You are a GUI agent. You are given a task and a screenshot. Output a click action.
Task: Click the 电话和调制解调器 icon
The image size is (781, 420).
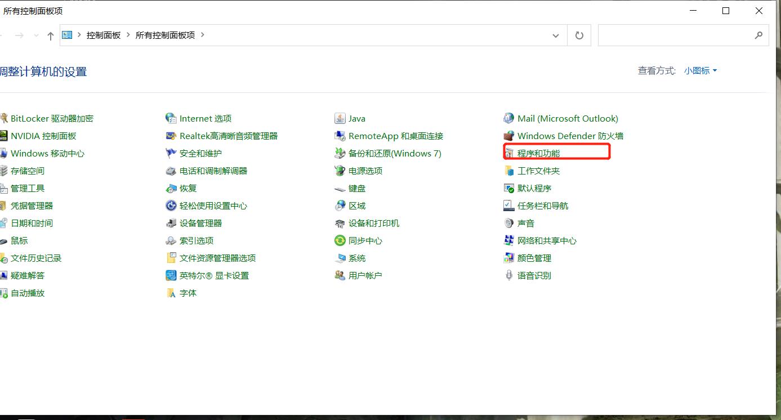pos(171,171)
